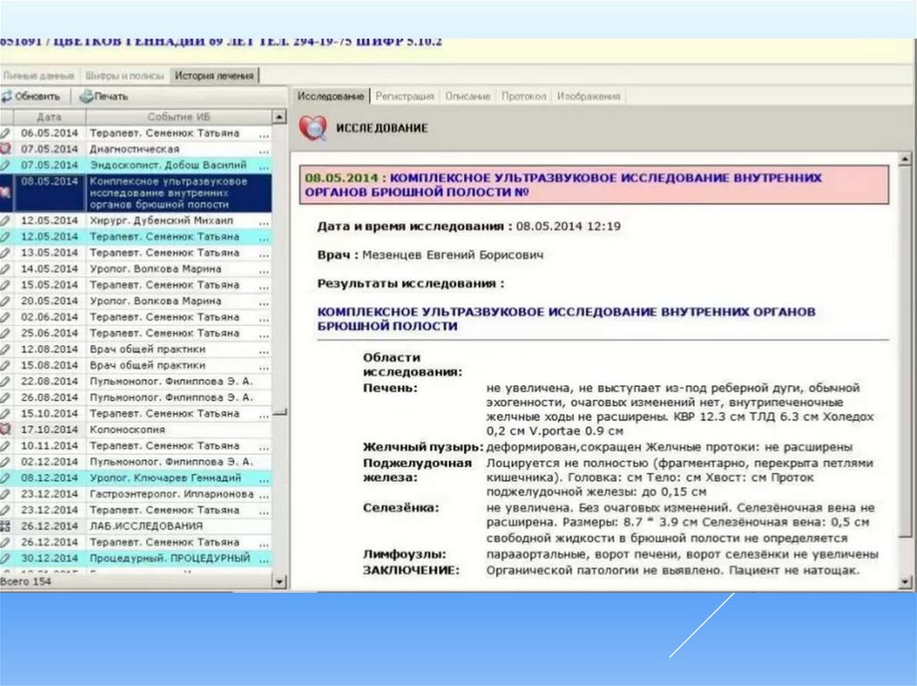Expand ellipsis of 20.05.2014 Уролог Волкова row
The image size is (917, 686).
coord(264,302)
